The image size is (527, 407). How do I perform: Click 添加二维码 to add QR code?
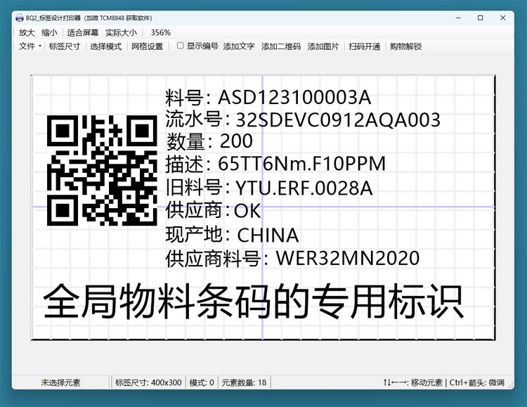tap(281, 46)
